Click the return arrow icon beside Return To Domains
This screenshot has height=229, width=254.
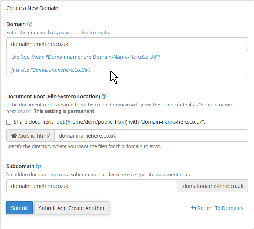point(193,208)
